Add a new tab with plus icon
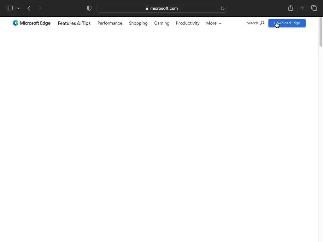This screenshot has width=323, height=242. 302,8
